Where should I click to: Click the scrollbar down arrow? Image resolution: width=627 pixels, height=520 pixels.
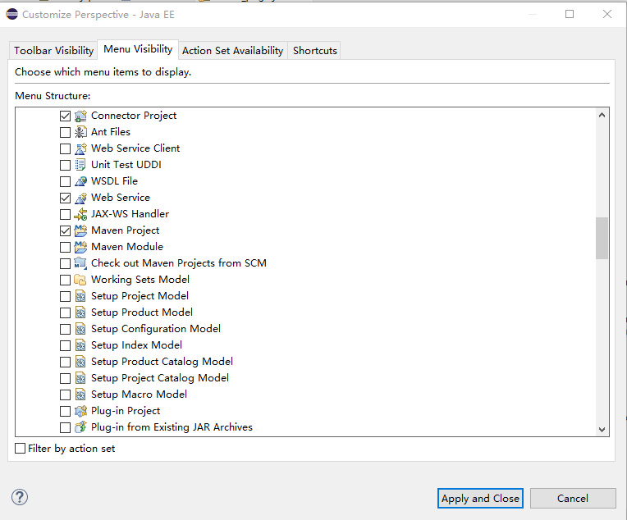coord(602,430)
